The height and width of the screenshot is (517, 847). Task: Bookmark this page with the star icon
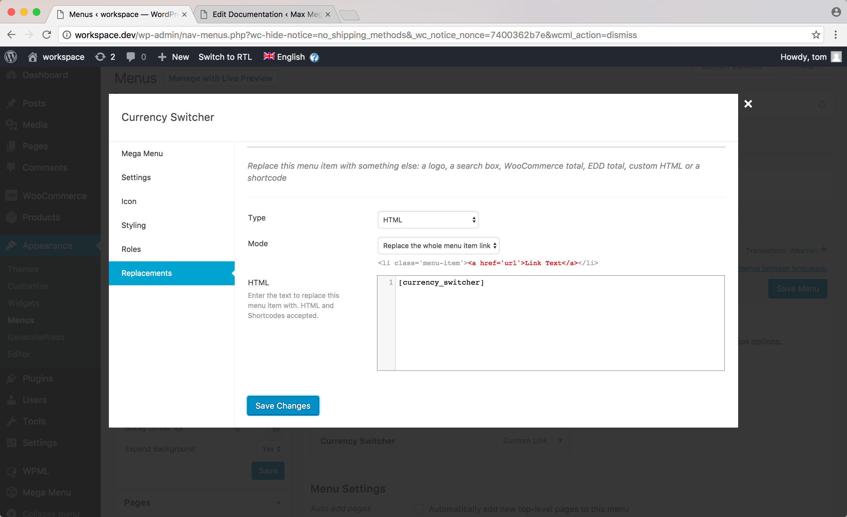pos(816,35)
